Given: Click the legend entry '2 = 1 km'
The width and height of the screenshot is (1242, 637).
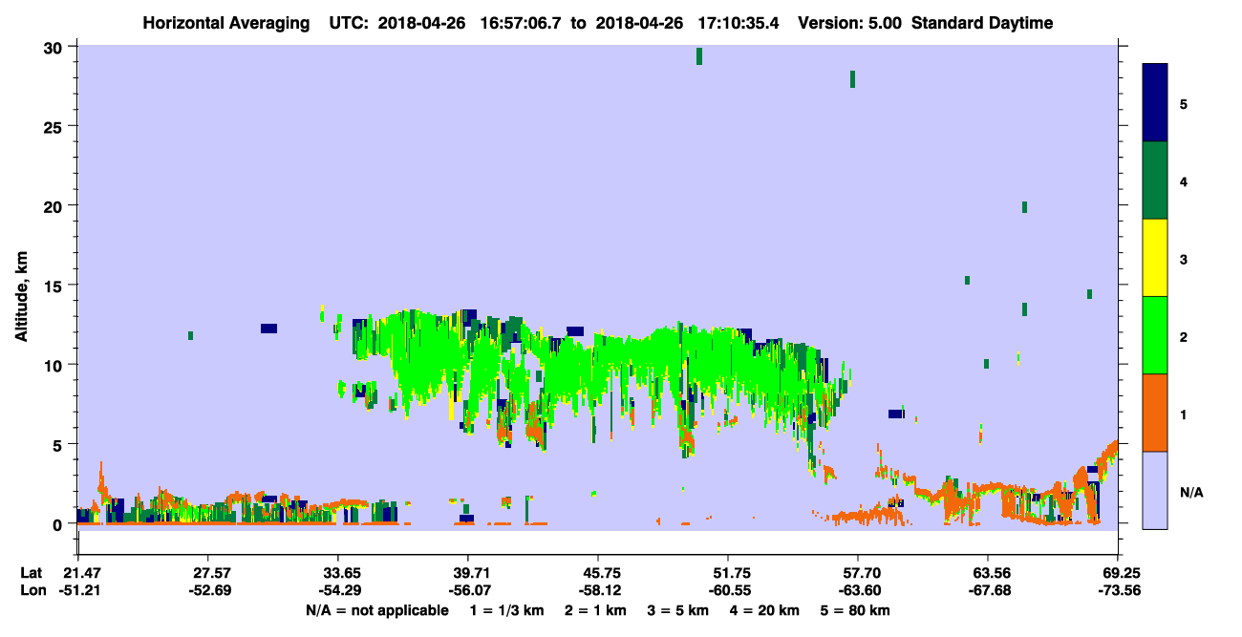Looking at the screenshot, I should pos(595,610).
